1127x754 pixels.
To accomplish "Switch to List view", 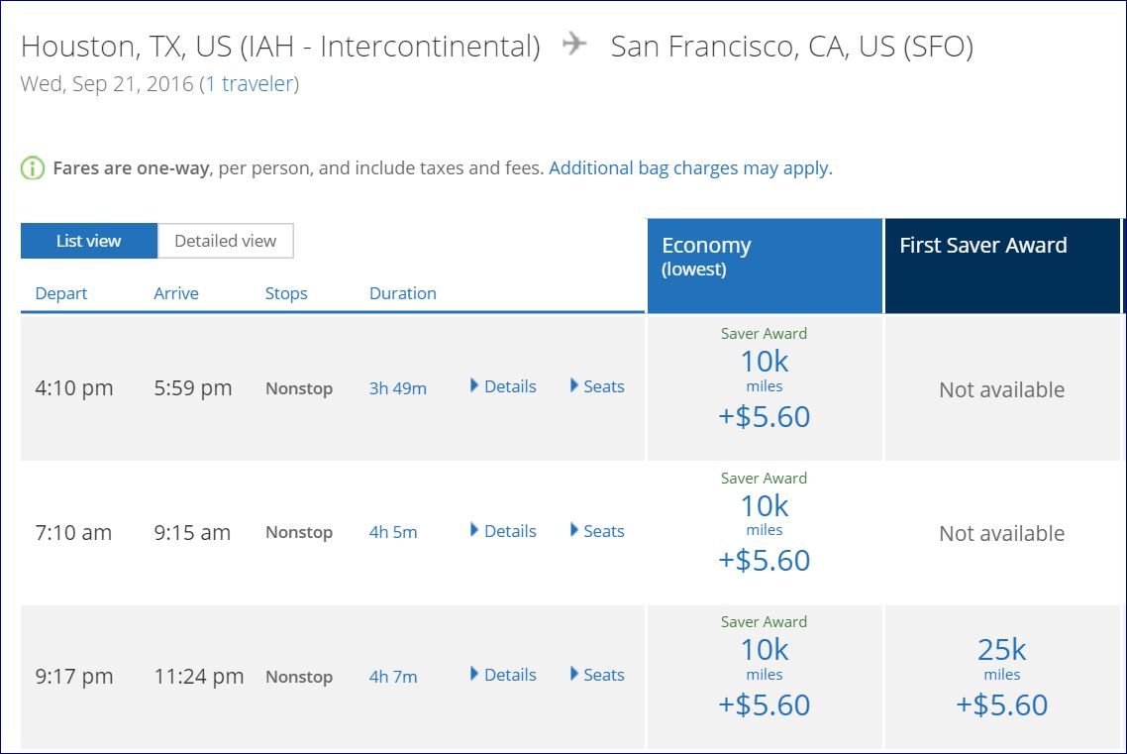I will 89,241.
